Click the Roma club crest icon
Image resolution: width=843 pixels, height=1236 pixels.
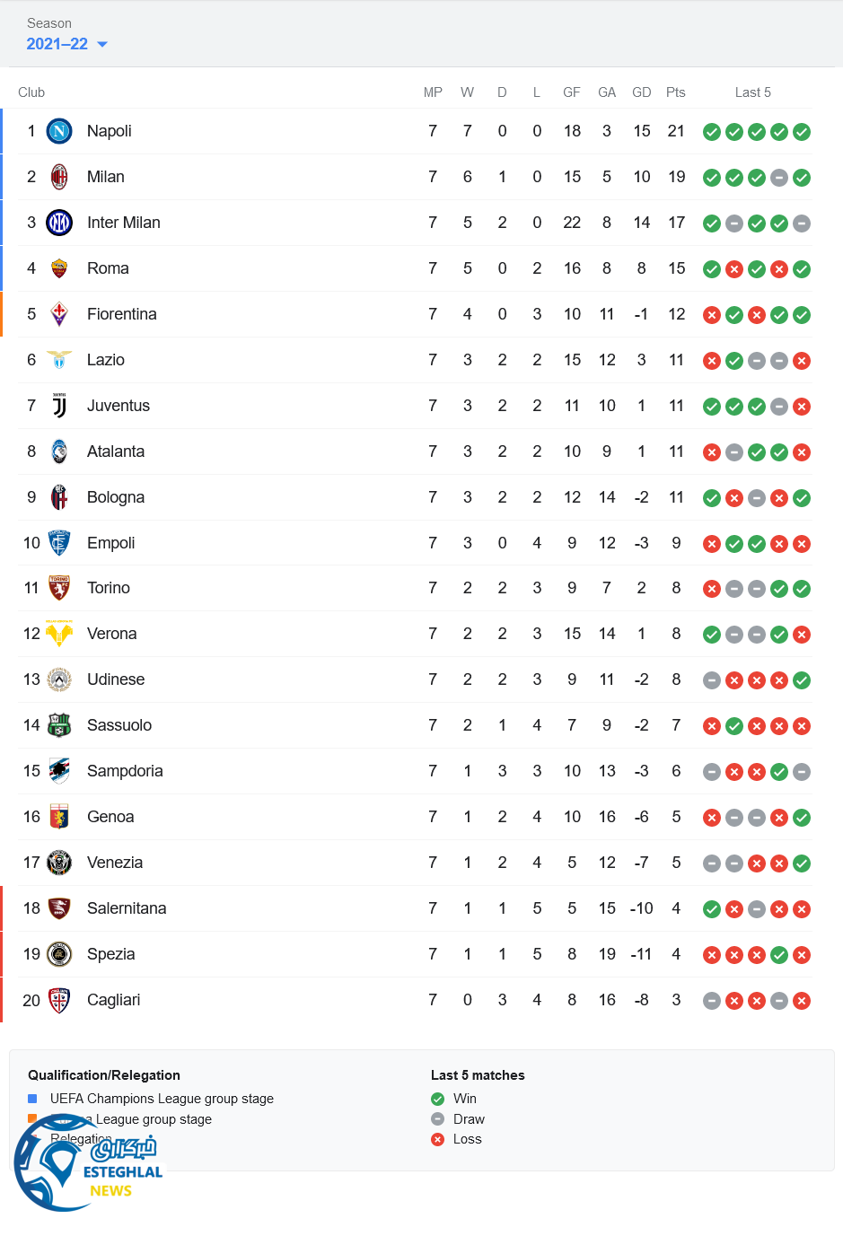(x=59, y=268)
